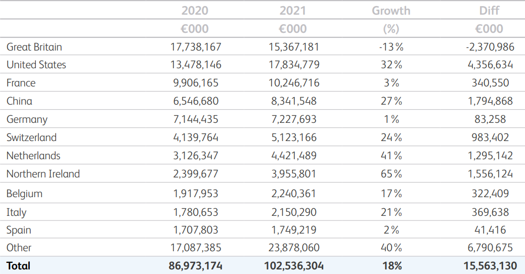This screenshot has height=274, width=525.
Task: Click the 41,416 diff cell
Action: (x=490, y=230)
